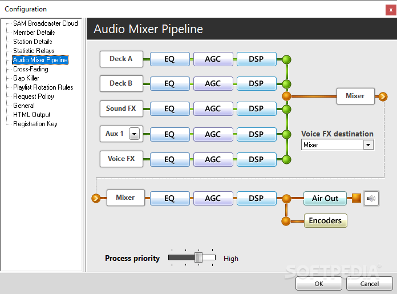The width and height of the screenshot is (397, 294).
Task: Select Request Policy in the tree
Action: coord(34,96)
